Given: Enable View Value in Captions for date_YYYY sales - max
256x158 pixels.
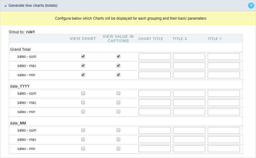Looking at the screenshot, I should point(118,102).
